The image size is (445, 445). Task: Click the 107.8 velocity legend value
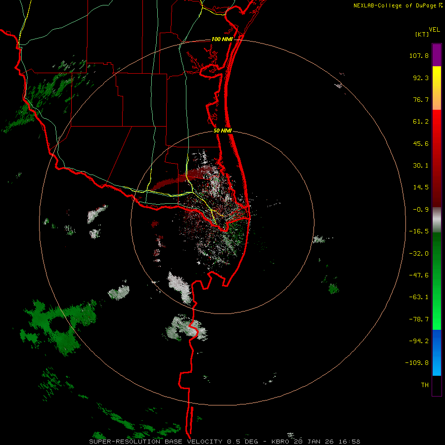[419, 55]
